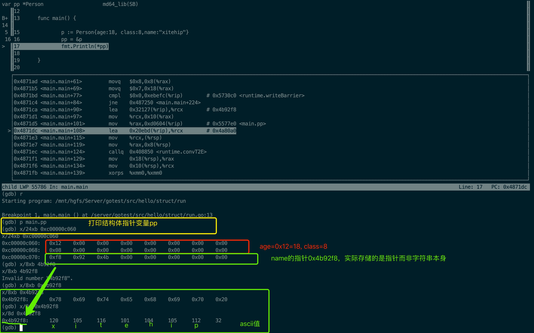This screenshot has height=333, width=534.
Task: Click the 0x20 hex byte
Action: click(x=221, y=299)
